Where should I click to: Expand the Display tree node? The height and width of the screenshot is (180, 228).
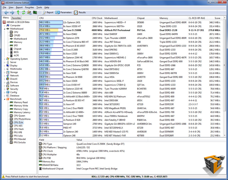[x=4, y=66]
